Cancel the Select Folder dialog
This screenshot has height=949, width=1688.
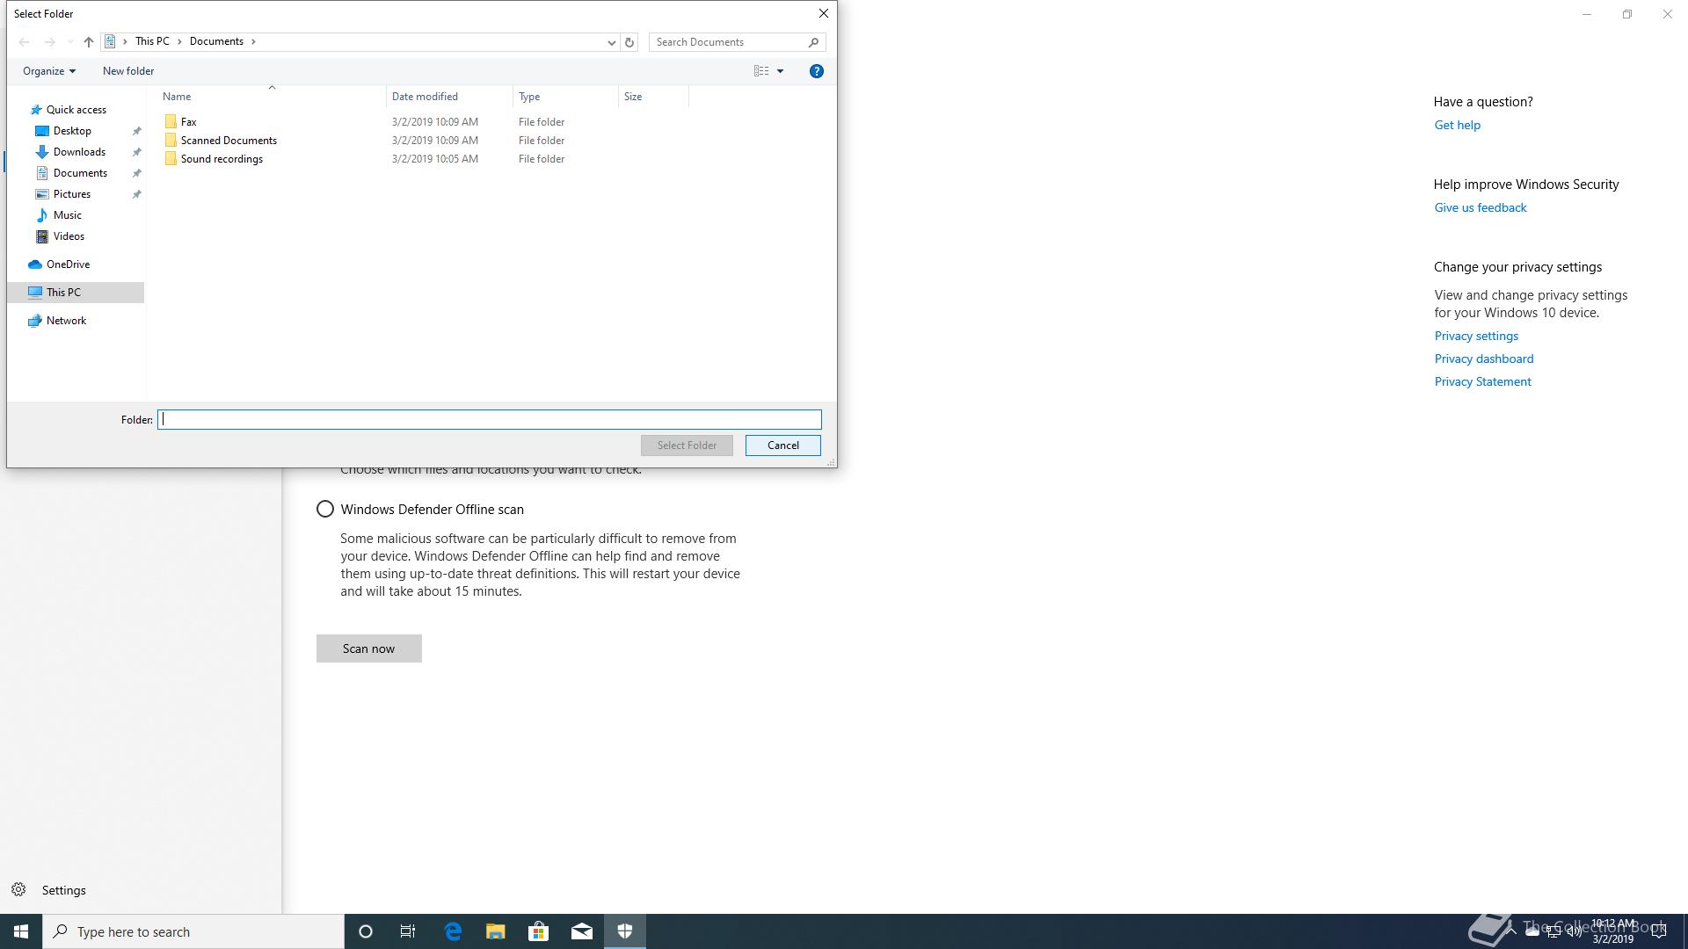point(783,446)
